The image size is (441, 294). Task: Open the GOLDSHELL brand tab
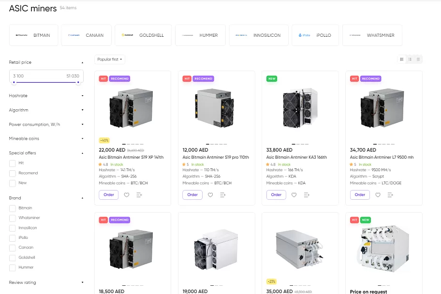click(x=143, y=35)
